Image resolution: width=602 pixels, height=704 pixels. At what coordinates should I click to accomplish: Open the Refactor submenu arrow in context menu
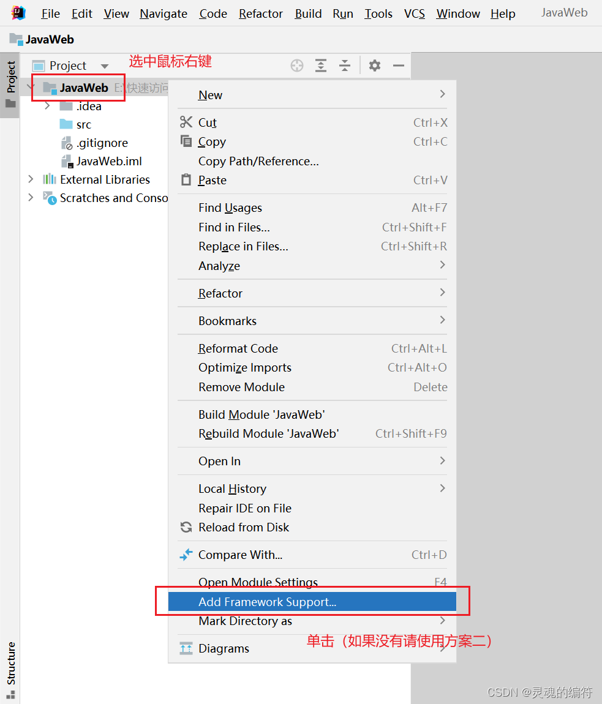(443, 292)
